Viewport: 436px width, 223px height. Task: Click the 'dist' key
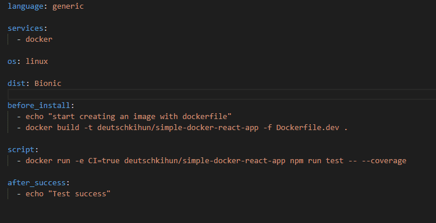[16, 84]
